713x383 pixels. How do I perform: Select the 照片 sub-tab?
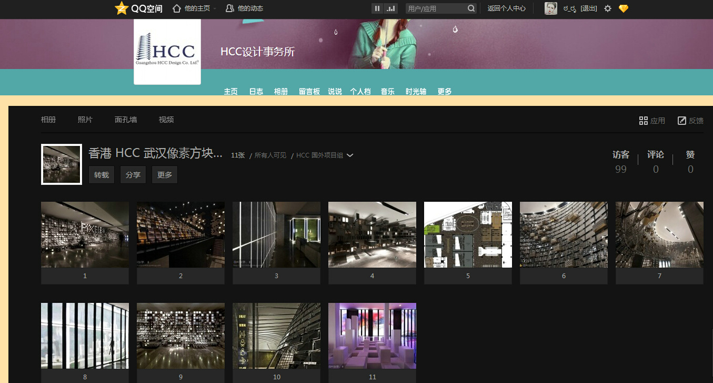(85, 120)
